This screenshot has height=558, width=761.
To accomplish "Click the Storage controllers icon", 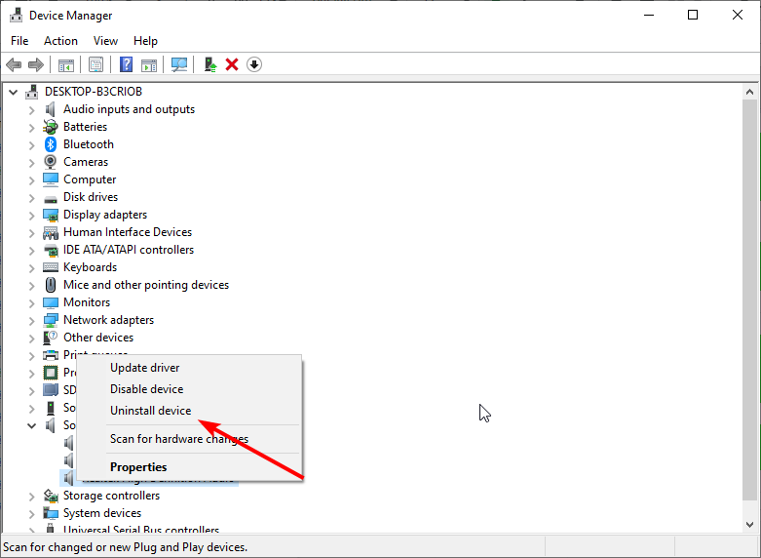I will click(x=51, y=496).
